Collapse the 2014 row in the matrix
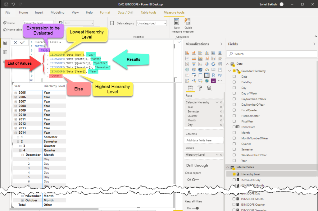The width and height of the screenshot is (318, 211). tap(16, 133)
